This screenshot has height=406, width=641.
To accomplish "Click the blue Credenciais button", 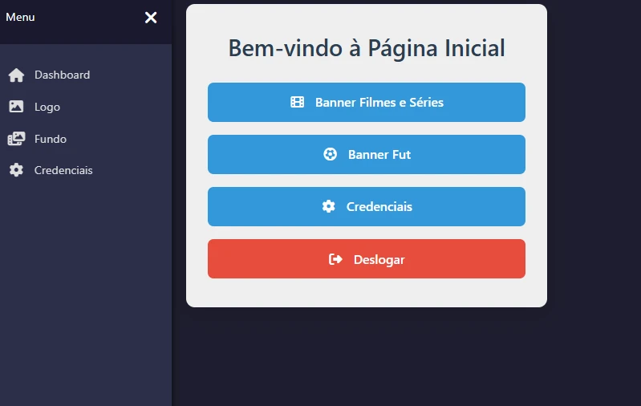I will [379, 207].
